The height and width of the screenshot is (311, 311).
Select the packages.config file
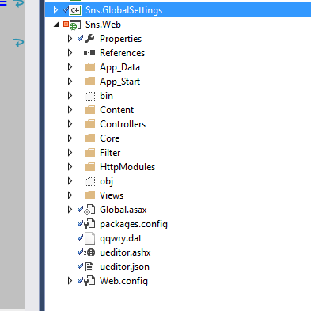(x=134, y=224)
